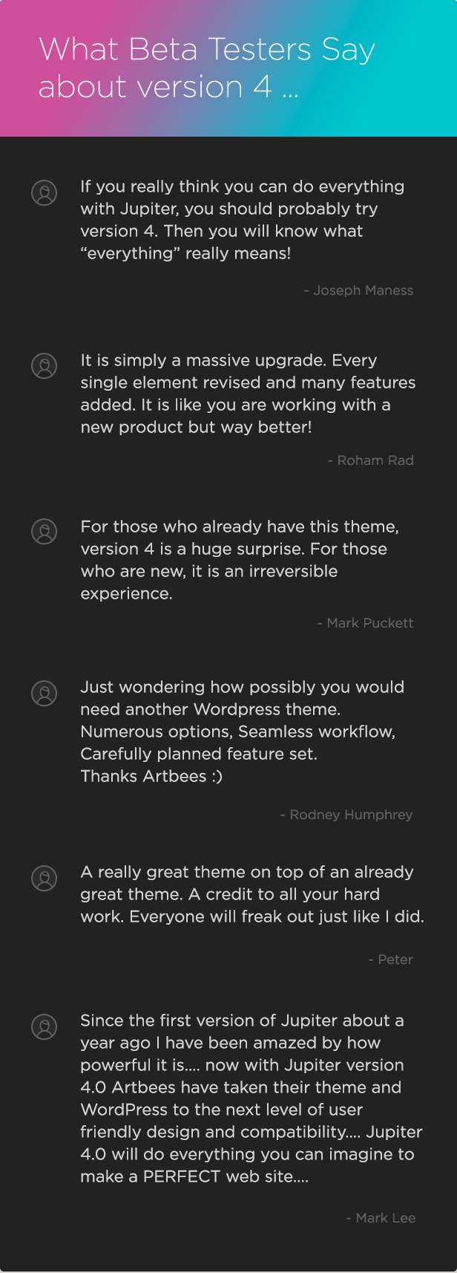Click the testimonial starting 'If you really think'

pos(243,220)
